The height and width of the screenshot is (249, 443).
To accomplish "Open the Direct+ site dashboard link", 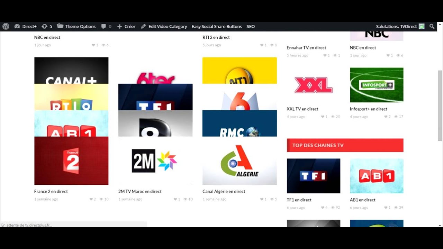I will [25, 26].
